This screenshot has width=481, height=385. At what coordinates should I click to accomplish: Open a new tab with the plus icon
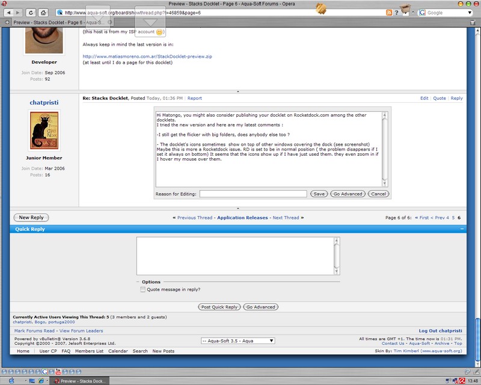coord(7,22)
